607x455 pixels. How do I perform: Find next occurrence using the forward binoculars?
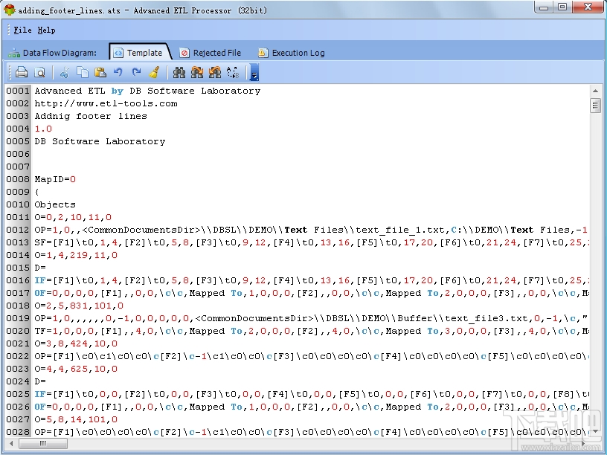tap(197, 72)
